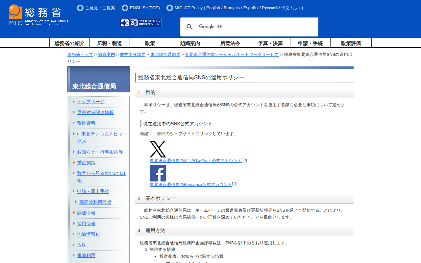This screenshot has height=263, width=421.
Task: Go to 東北総合通信局 breadcrumb link
Action: (x=165, y=55)
